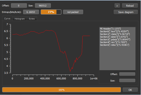The height and width of the screenshot is (95, 141).
Task: Select the Curve tab
Action: (x=7, y=19)
